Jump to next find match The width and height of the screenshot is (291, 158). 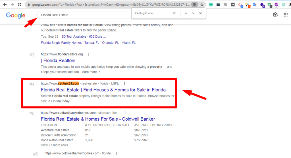pos(193,13)
